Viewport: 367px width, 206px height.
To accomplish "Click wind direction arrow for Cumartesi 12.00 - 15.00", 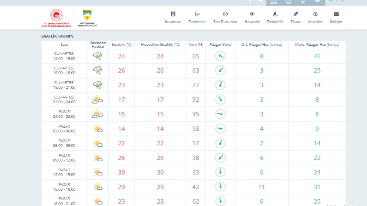I will 220,56.
